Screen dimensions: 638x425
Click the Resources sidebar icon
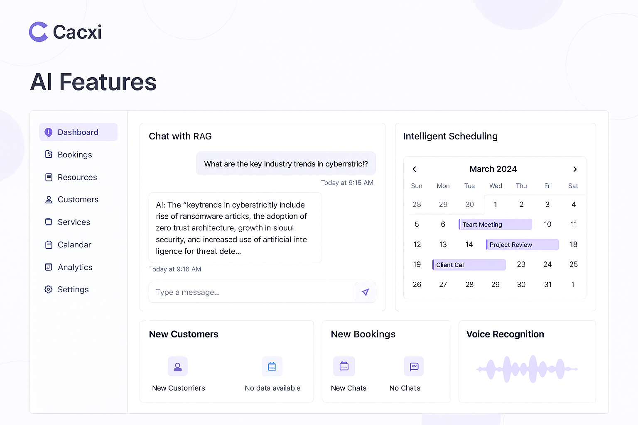(x=49, y=177)
